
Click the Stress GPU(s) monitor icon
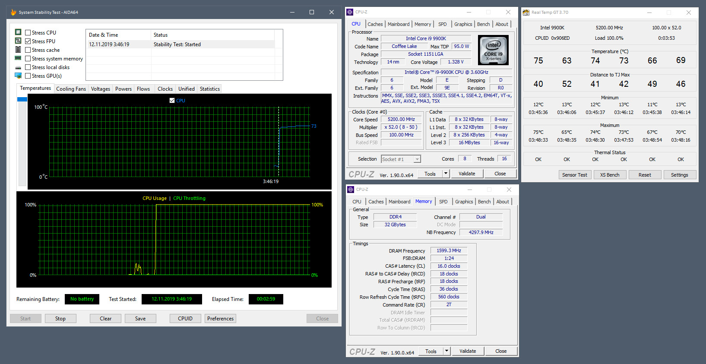18,76
